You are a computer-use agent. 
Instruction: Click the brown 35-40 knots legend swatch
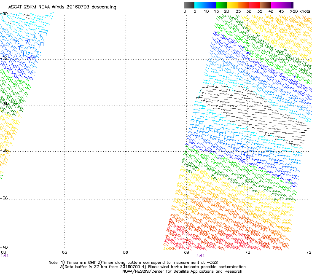click(x=266, y=5)
